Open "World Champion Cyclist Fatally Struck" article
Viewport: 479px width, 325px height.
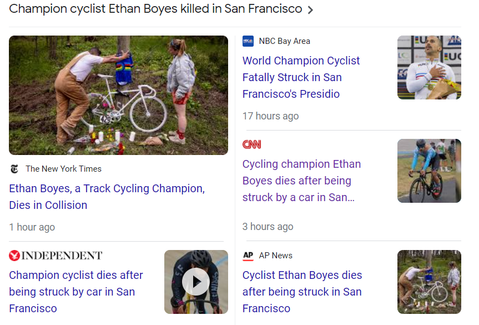click(301, 77)
